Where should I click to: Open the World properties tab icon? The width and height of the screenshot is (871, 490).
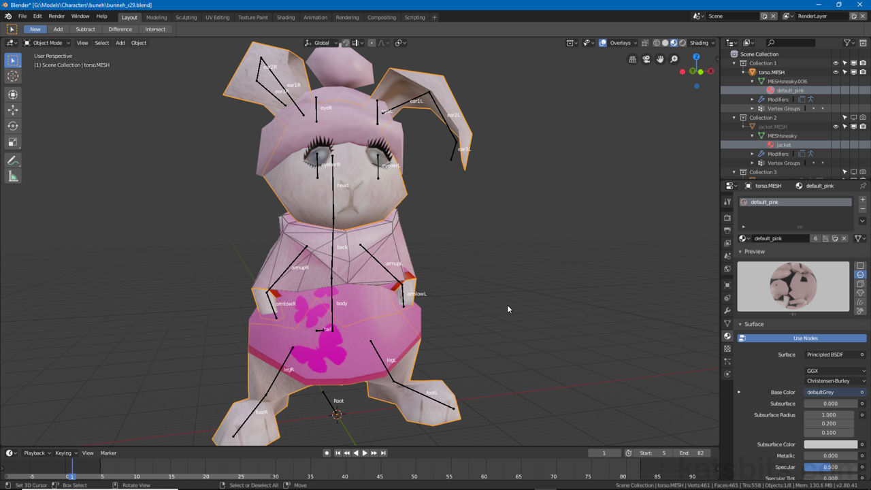pyautogui.click(x=727, y=269)
